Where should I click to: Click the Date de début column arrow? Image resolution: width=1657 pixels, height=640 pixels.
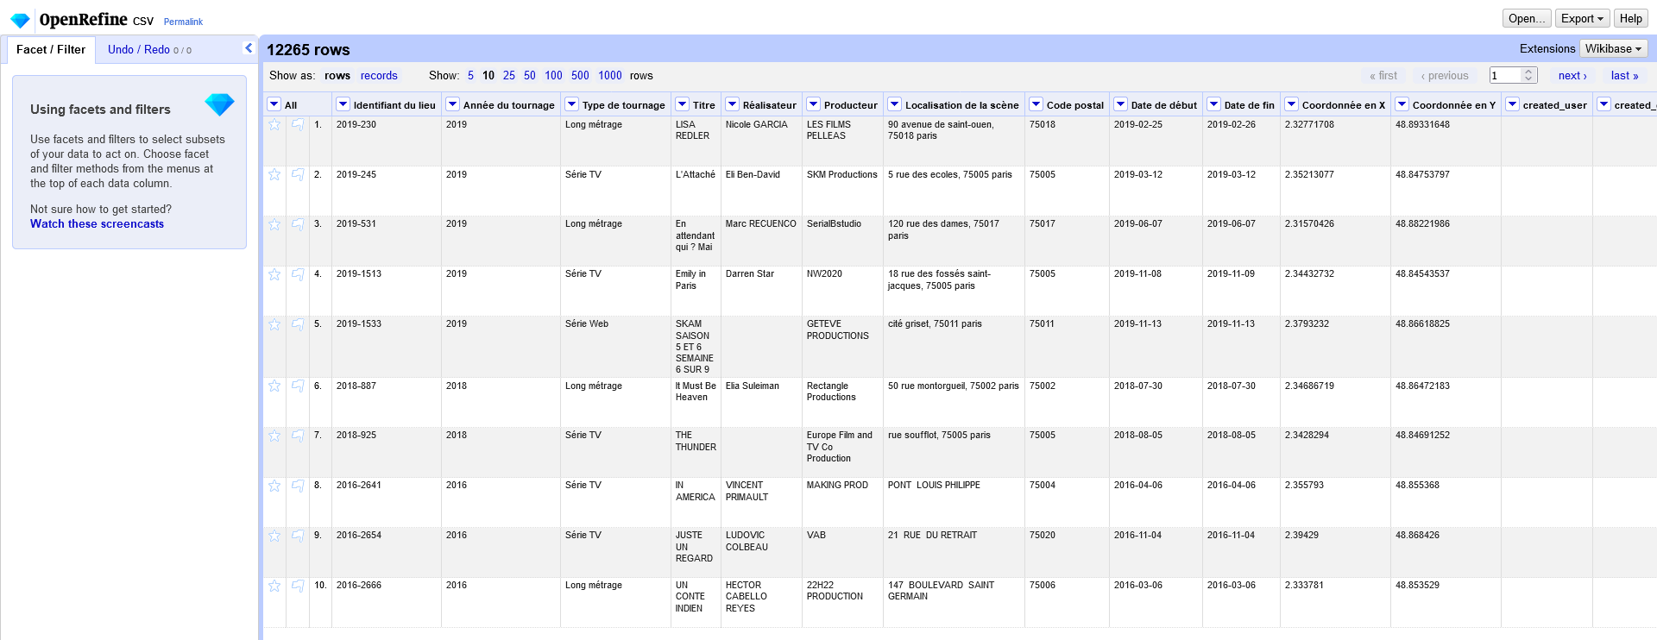tap(1120, 104)
